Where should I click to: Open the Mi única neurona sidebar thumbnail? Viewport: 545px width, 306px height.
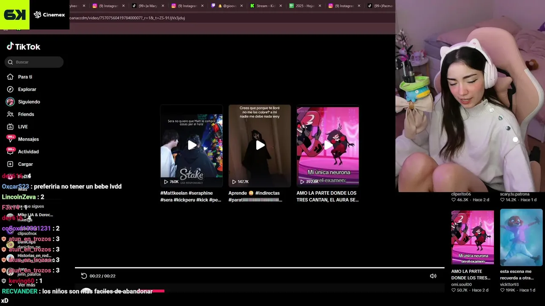coord(473,237)
